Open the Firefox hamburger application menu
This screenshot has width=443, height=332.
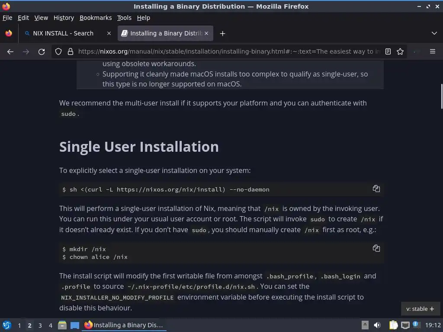point(432,52)
